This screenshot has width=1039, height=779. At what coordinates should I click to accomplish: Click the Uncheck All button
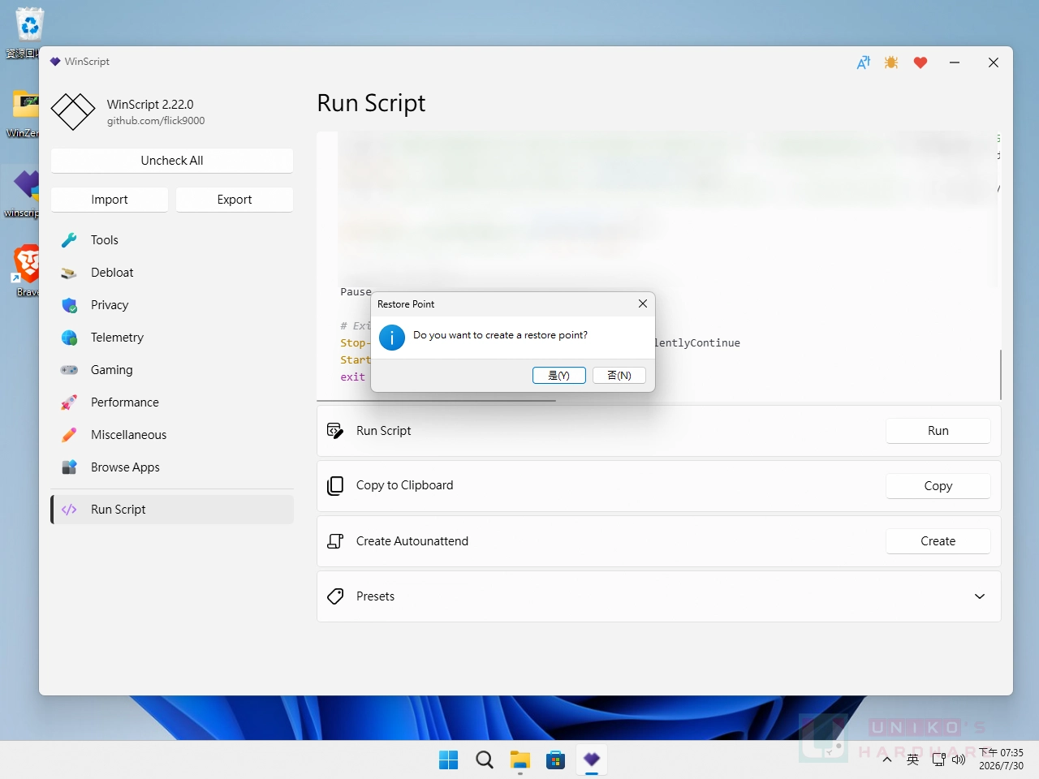[172, 161]
